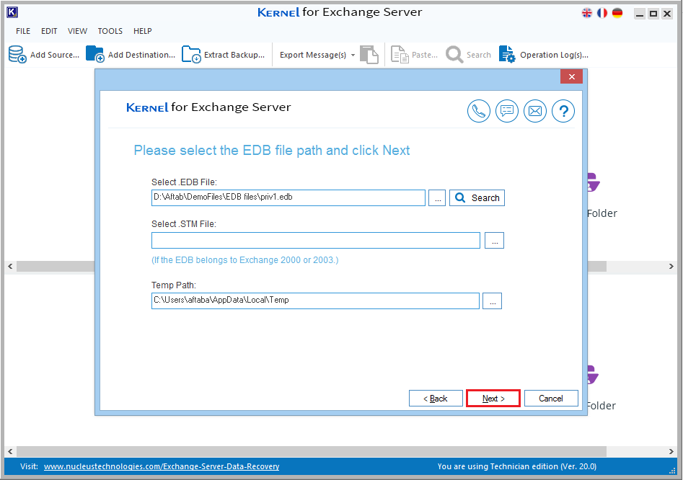Click the phone support icon
Image resolution: width=683 pixels, height=480 pixels.
[x=479, y=111]
